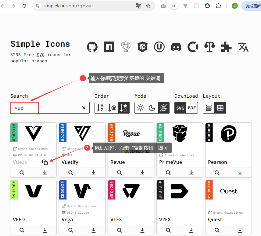Switch to comfortable list layout
This screenshot has height=236, width=261.
[x=209, y=108]
